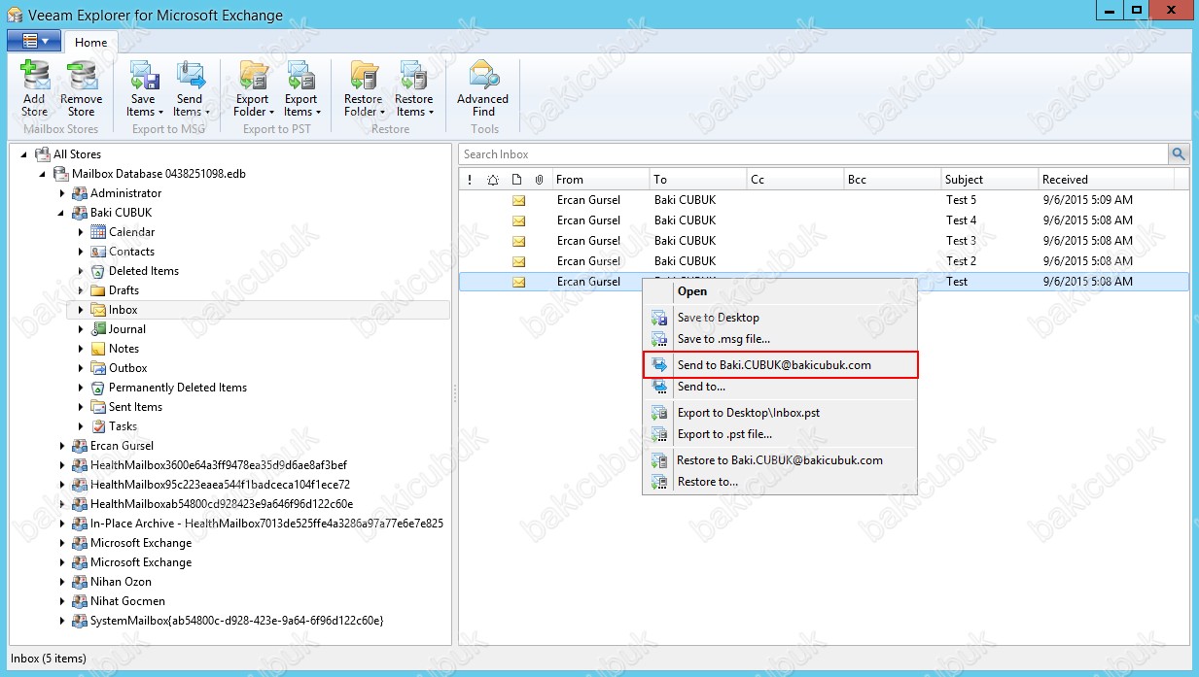Click the Contacts folder icon
This screenshot has width=1199, height=677.
[x=97, y=252]
